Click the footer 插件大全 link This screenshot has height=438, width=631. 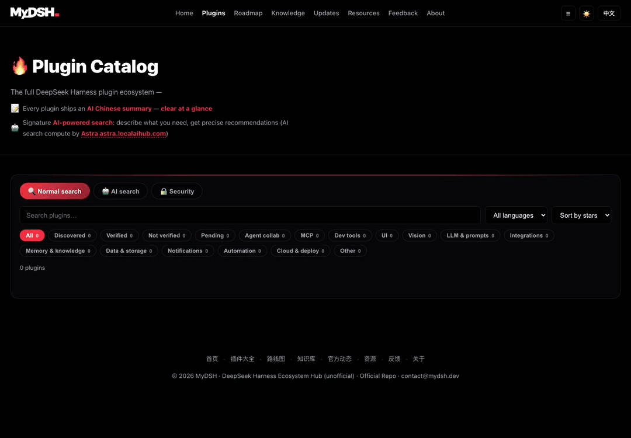click(x=242, y=359)
